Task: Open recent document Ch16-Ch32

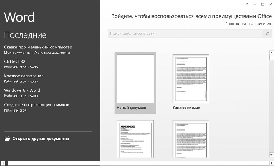Action: click(x=14, y=61)
